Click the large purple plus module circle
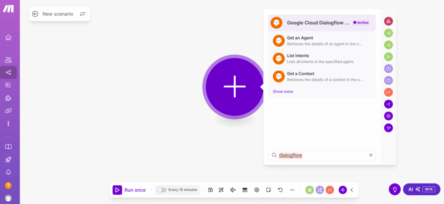Viewport: 444px width, 204px height. [x=235, y=86]
